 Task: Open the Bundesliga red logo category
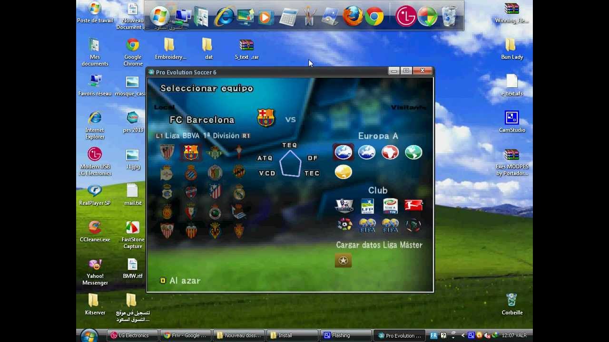pos(413,205)
